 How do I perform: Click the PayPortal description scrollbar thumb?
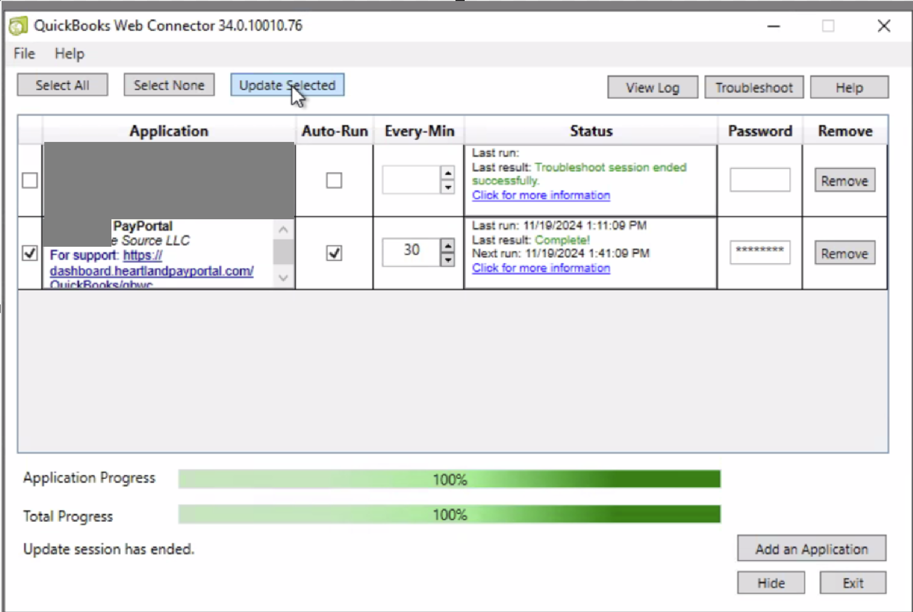coord(283,251)
